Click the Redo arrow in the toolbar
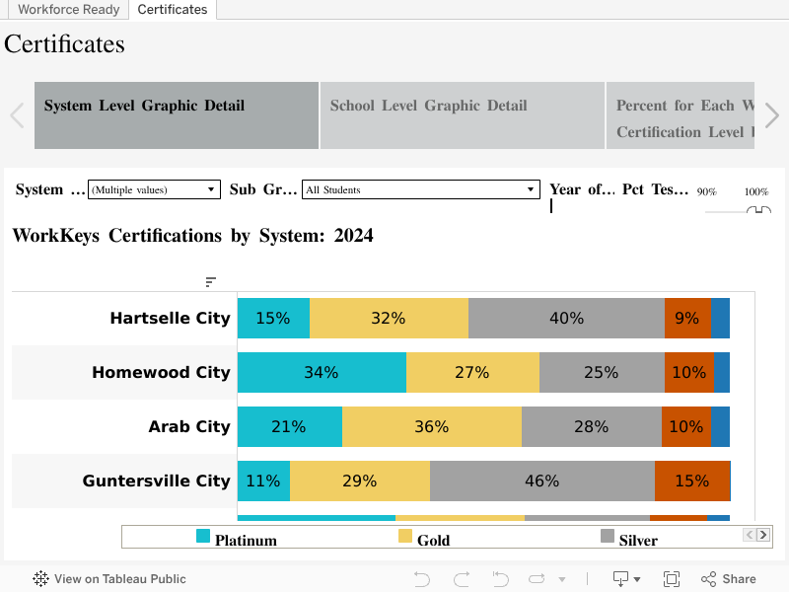Viewport: 789px width, 592px height. point(461,579)
